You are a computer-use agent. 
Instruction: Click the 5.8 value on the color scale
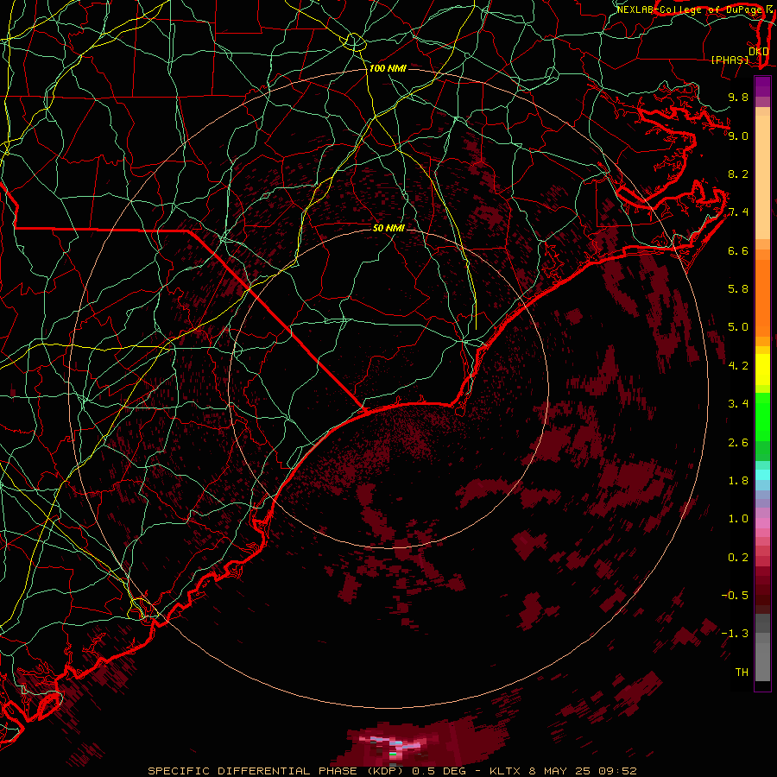click(738, 289)
